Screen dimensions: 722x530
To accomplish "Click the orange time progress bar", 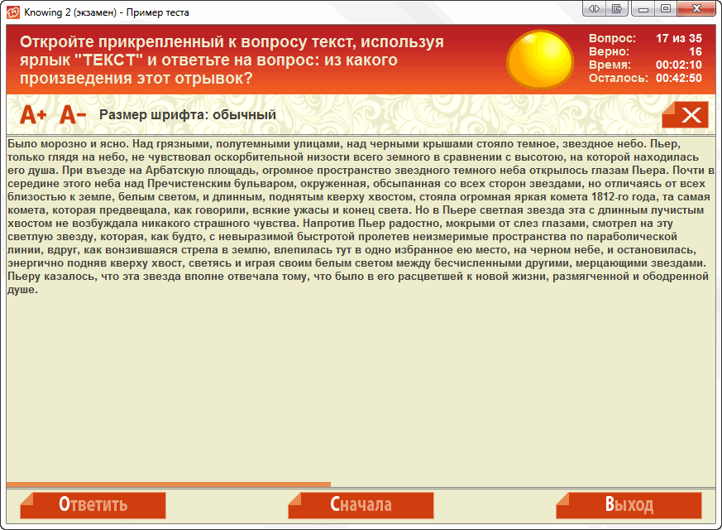I will tap(169, 484).
